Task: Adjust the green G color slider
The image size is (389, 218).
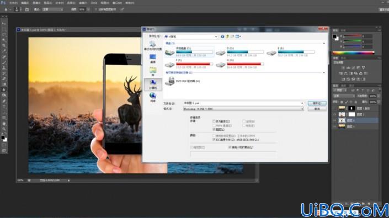Action: 352,41
